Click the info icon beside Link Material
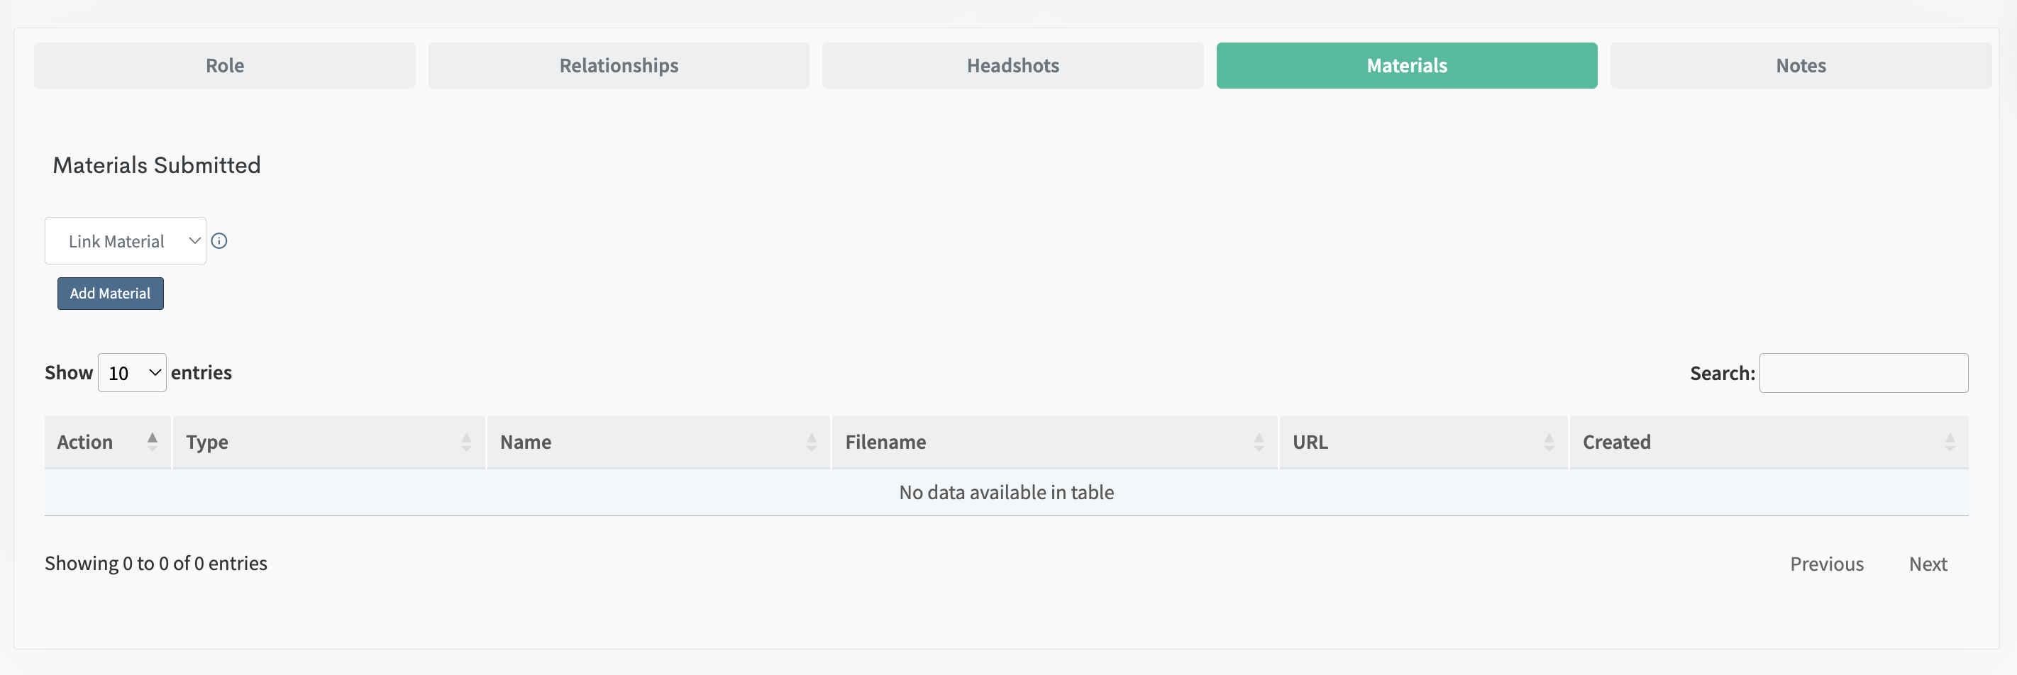Viewport: 2017px width, 675px height. pyautogui.click(x=219, y=241)
